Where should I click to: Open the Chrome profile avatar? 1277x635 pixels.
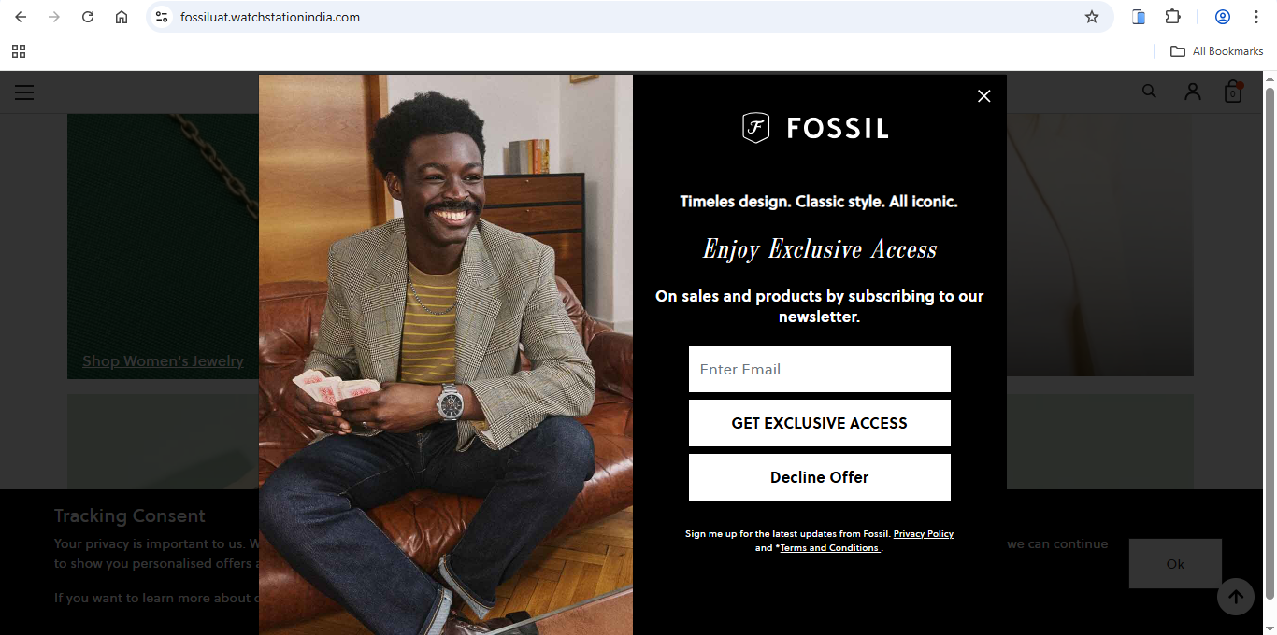tap(1222, 17)
